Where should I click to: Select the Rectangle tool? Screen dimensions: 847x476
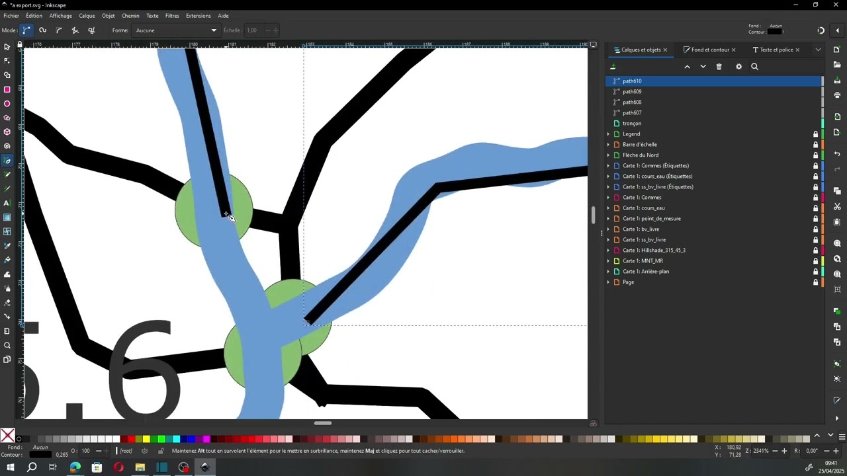pyautogui.click(x=7, y=89)
